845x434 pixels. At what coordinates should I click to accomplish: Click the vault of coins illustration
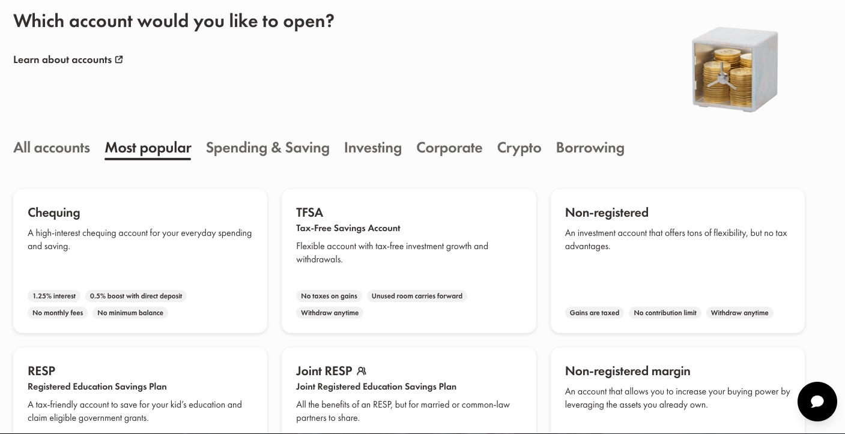pyautogui.click(x=734, y=69)
